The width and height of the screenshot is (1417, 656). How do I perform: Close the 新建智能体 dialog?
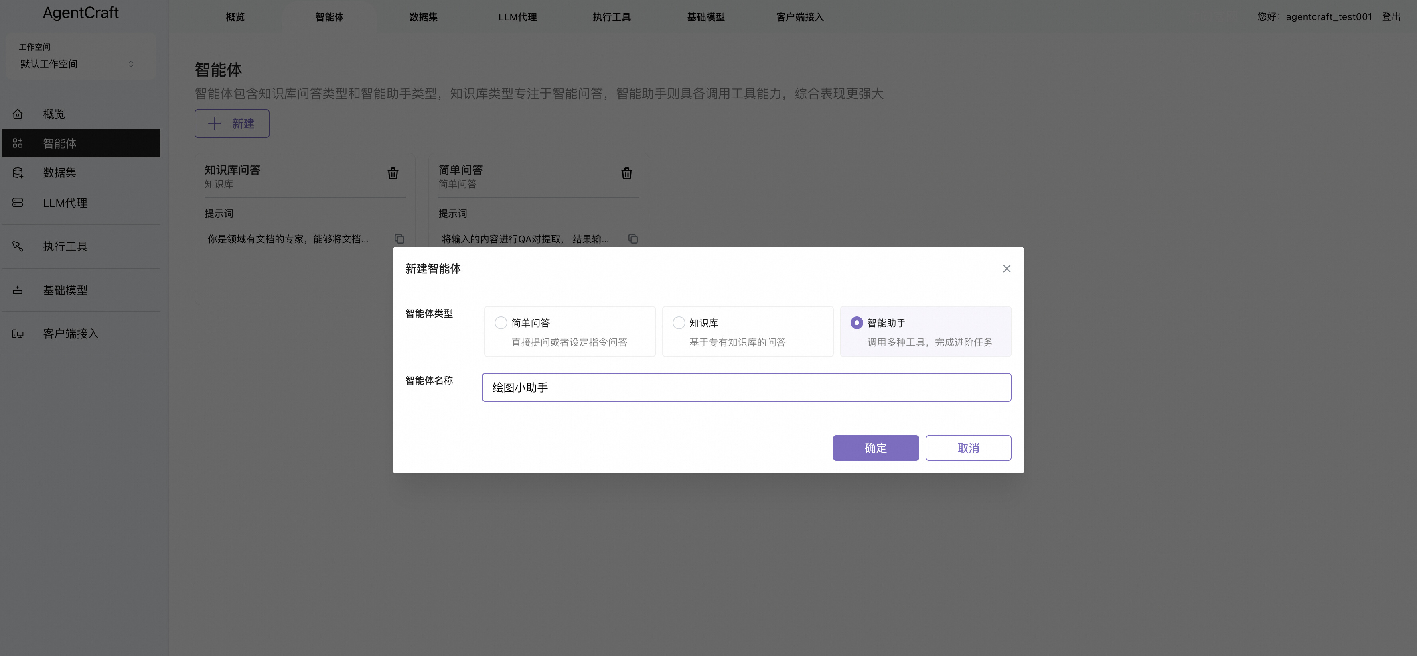[x=1006, y=269]
